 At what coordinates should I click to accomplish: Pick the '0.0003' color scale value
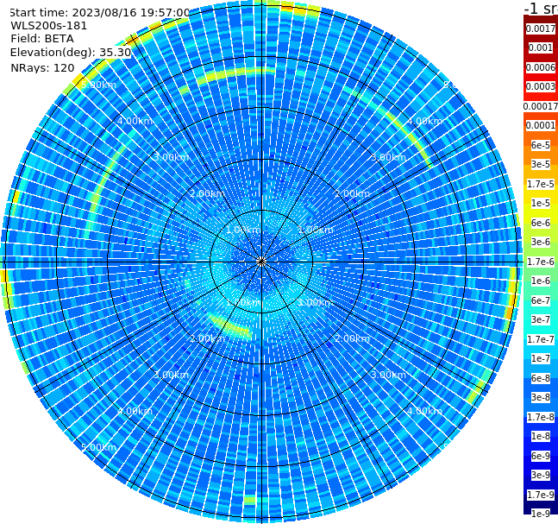[x=541, y=86]
